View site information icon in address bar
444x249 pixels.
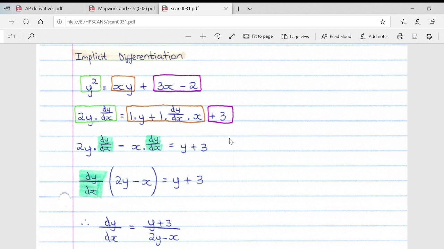(x=59, y=22)
